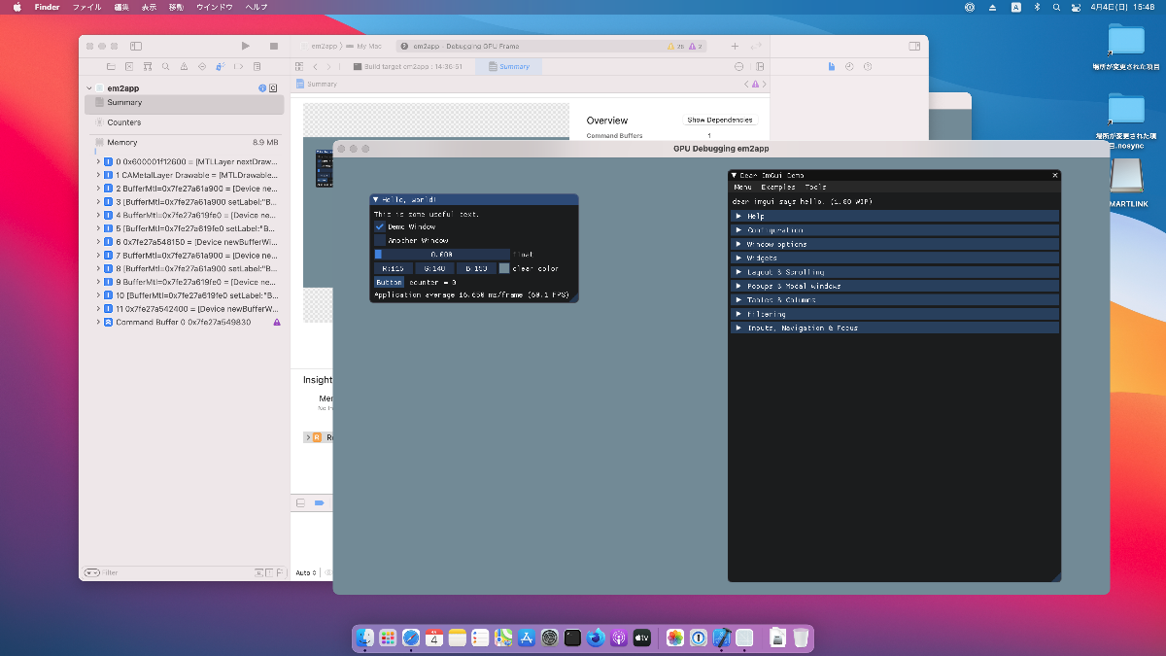Switch to the Summary editor tab
The width and height of the screenshot is (1166, 656).
(x=509, y=67)
